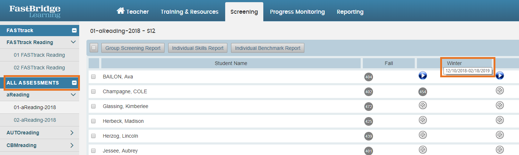Image resolution: width=519 pixels, height=155 pixels.
Task: Click Madison Herbeck's Fall score 425
Action: point(369,121)
